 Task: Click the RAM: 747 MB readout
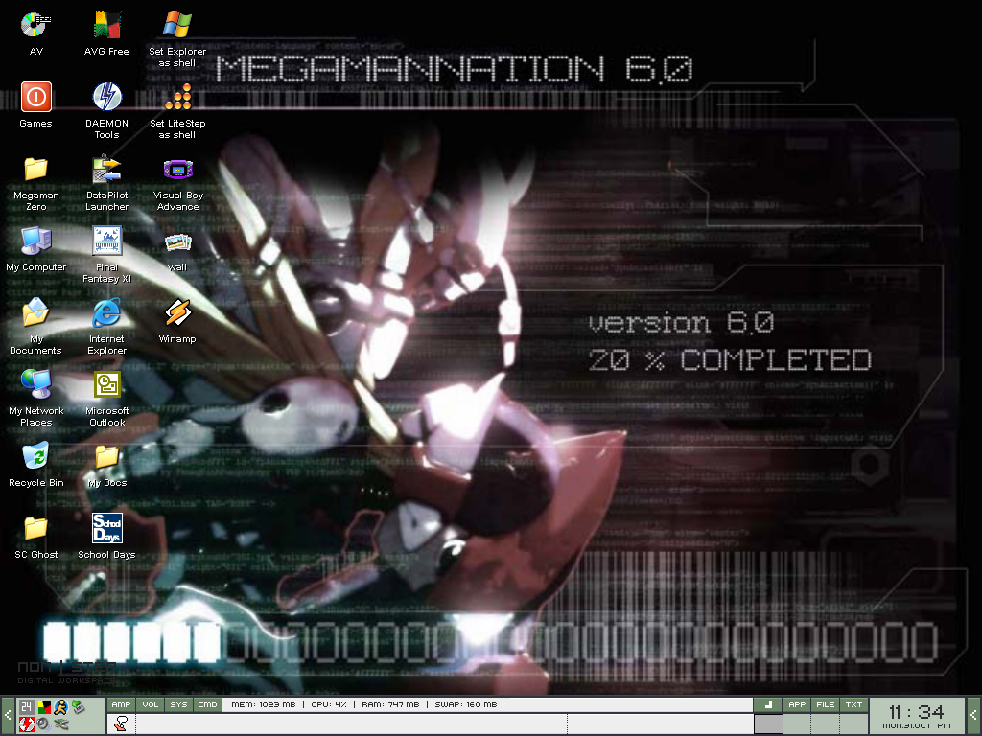(390, 704)
